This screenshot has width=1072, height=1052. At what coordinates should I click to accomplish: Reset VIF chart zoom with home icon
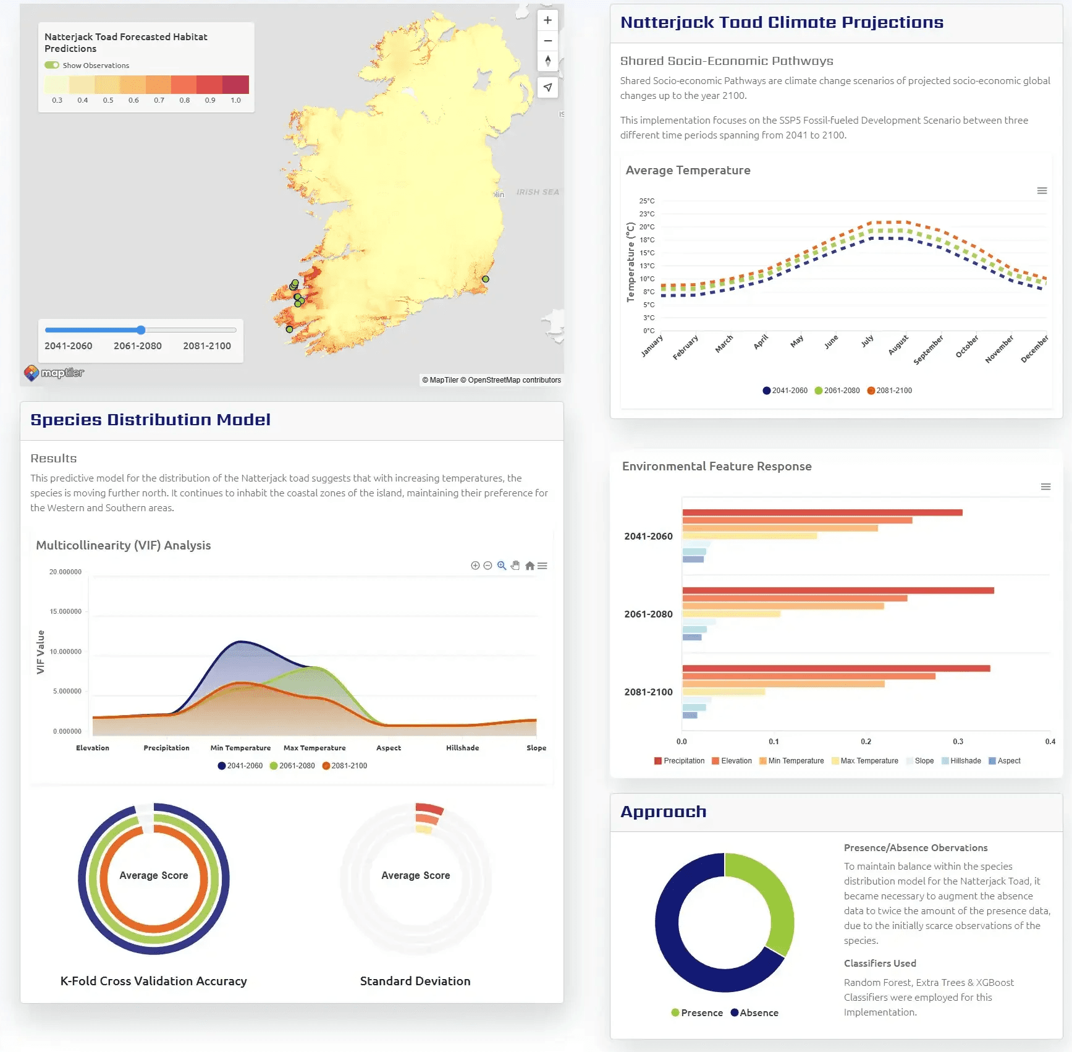click(x=530, y=566)
